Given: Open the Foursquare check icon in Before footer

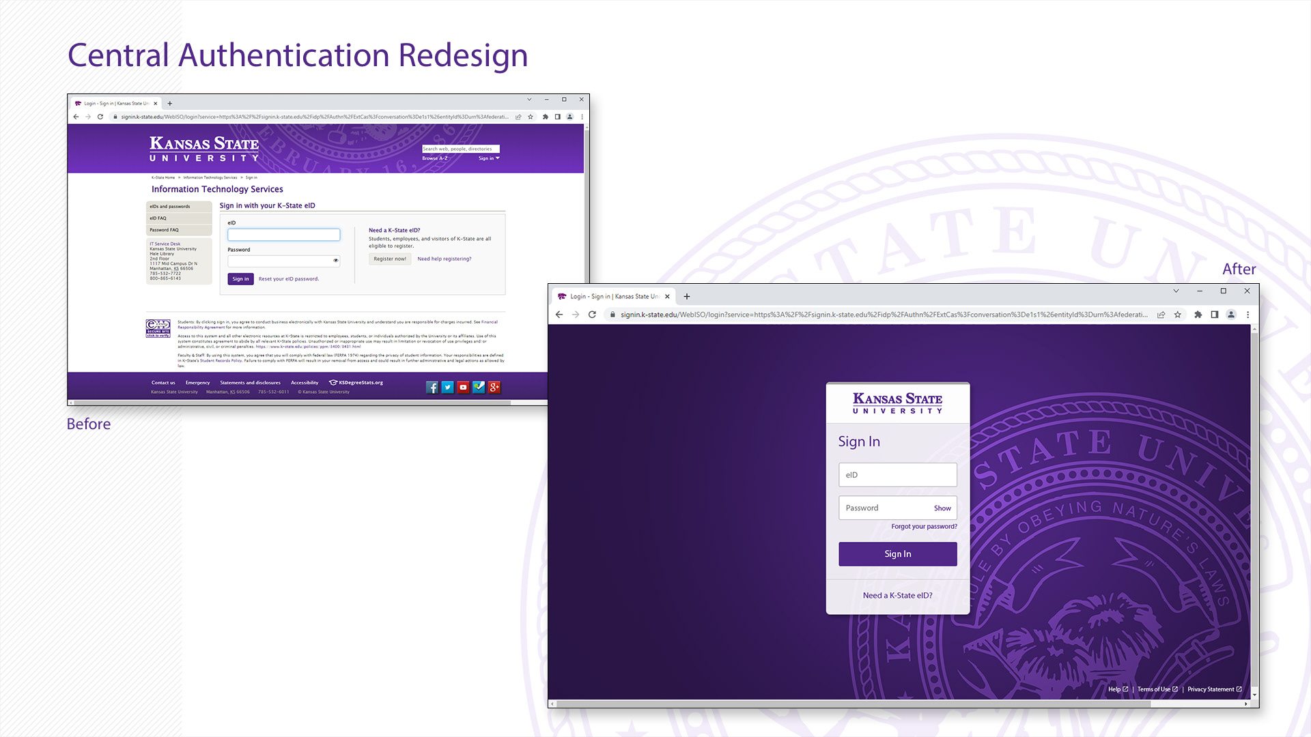Looking at the screenshot, I should click(x=479, y=387).
